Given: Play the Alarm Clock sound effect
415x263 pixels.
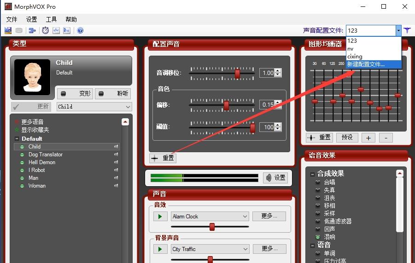Looking at the screenshot, I should click(x=160, y=216).
